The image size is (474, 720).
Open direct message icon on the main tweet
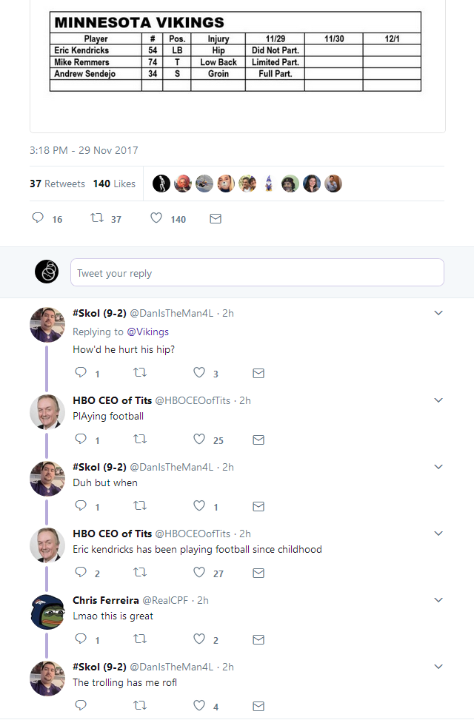point(216,218)
